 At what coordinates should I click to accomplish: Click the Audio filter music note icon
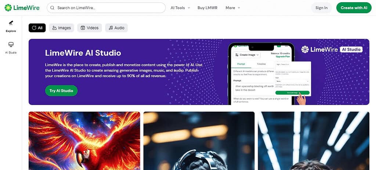tap(111, 28)
